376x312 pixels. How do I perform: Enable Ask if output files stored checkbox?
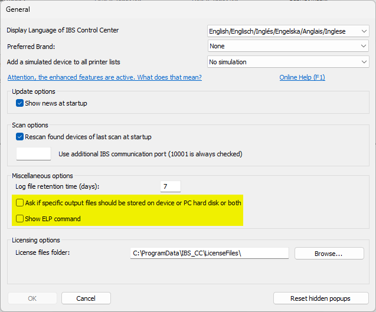[x=19, y=203]
